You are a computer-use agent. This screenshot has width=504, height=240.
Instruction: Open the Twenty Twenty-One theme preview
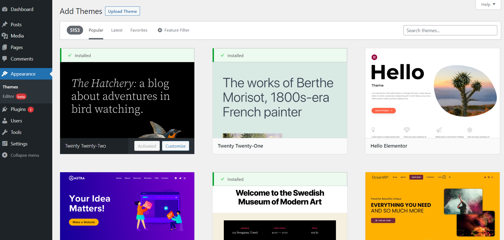point(280,100)
